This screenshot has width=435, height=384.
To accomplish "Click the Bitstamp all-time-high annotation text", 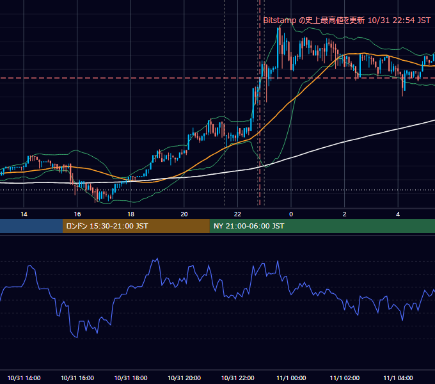I will (x=347, y=20).
